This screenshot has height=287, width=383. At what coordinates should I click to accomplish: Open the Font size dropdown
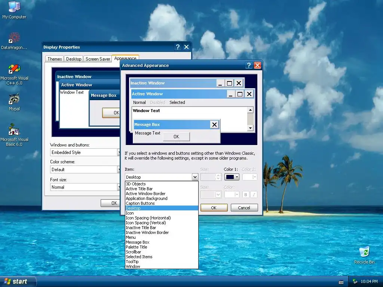[x=85, y=187]
